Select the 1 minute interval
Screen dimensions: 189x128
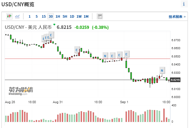point(30,16)
